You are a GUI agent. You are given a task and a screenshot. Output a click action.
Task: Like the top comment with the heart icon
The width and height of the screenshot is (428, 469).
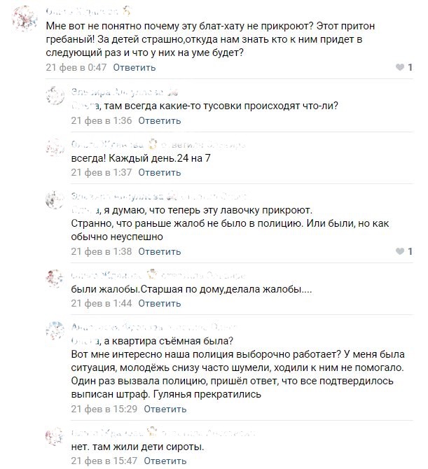(x=400, y=67)
